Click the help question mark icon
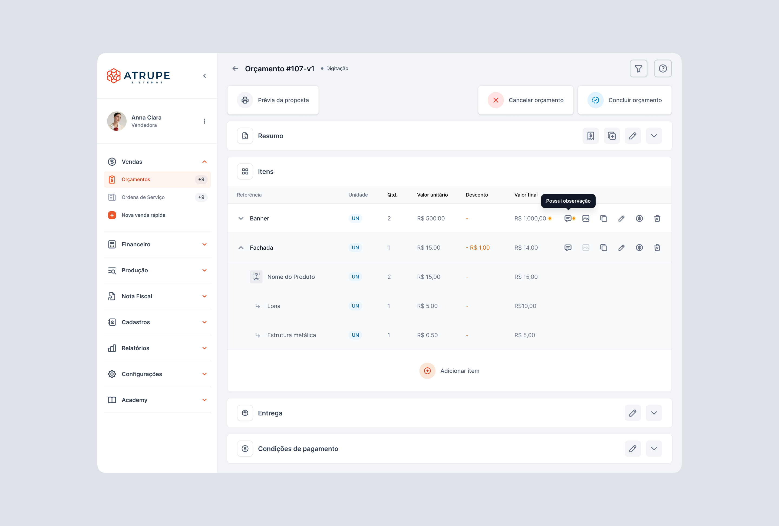The height and width of the screenshot is (526, 779). 662,69
